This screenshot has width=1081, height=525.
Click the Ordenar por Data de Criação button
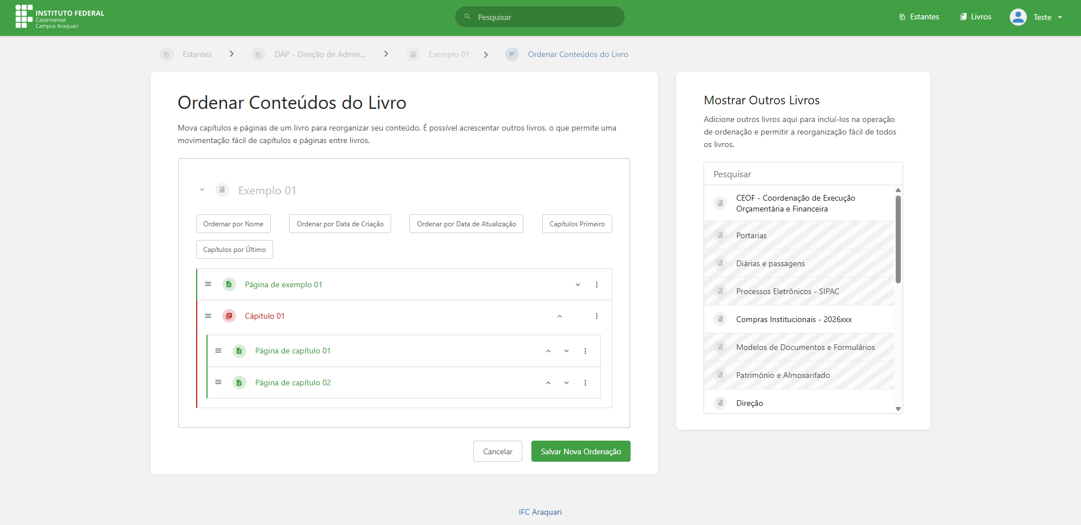(340, 224)
